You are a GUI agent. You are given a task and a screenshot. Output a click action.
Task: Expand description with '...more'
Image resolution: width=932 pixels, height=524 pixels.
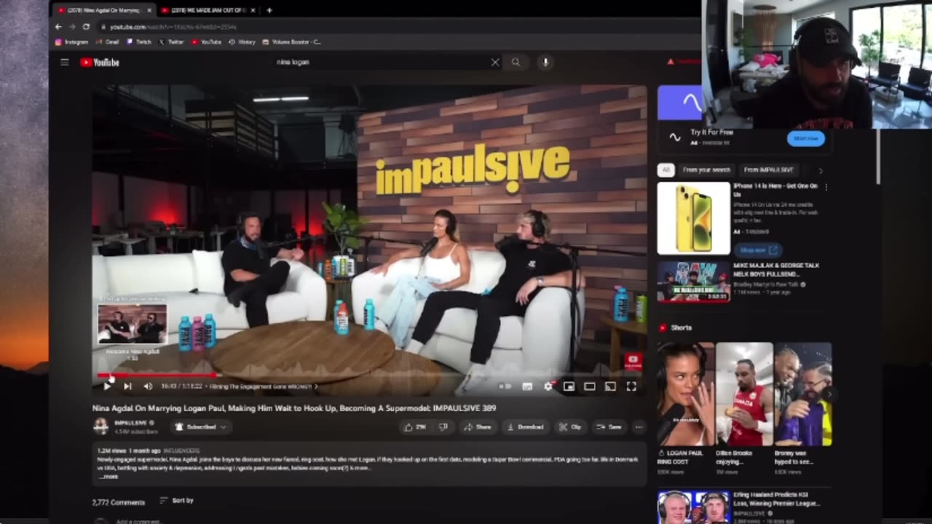pyautogui.click(x=108, y=477)
